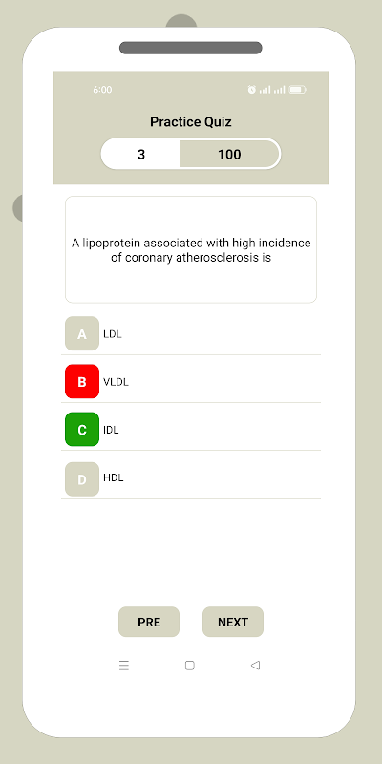
Task: Tap the first signal strength icon
Action: pyautogui.click(x=265, y=90)
